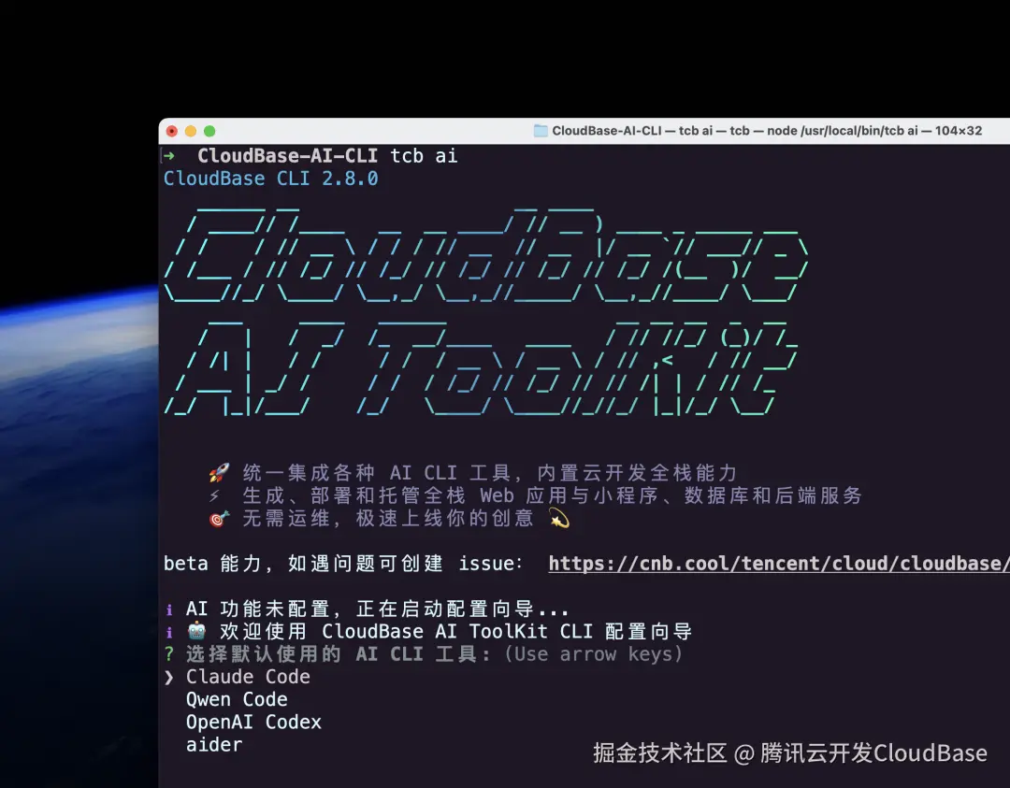The height and width of the screenshot is (788, 1010).
Task: Click the aider list entry
Action: tap(213, 744)
